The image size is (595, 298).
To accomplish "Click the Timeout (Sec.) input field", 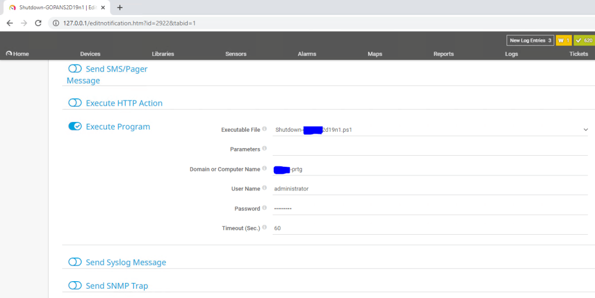I will (x=430, y=228).
